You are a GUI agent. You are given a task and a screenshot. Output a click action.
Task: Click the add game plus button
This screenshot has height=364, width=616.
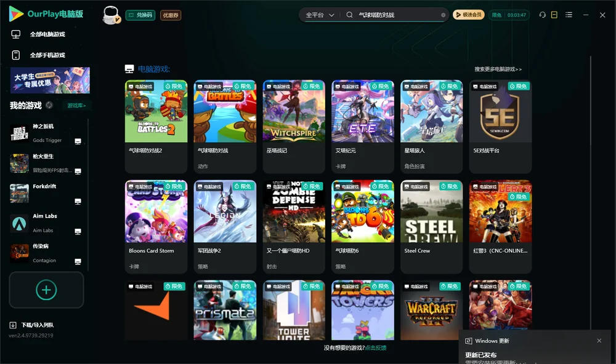(x=46, y=290)
